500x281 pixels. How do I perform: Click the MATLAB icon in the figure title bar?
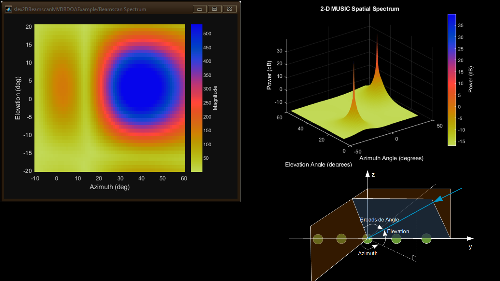[9, 9]
